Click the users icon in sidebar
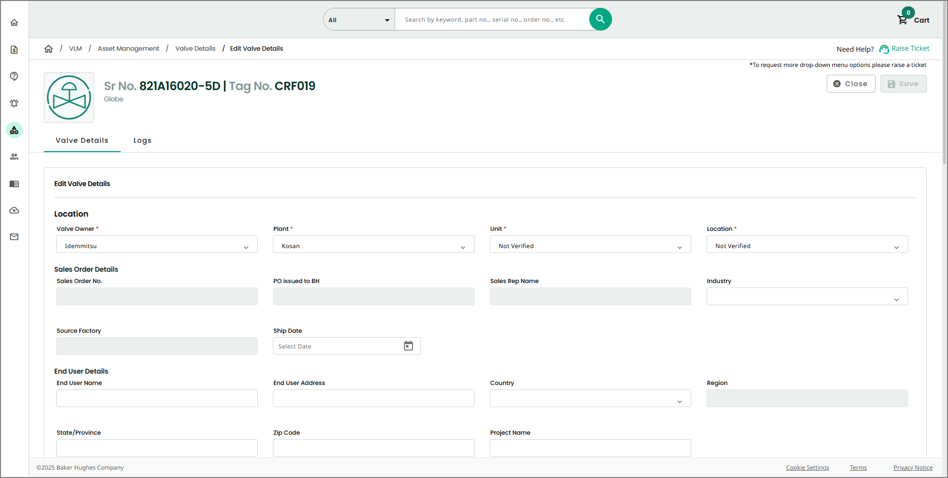The image size is (948, 478). click(x=14, y=157)
